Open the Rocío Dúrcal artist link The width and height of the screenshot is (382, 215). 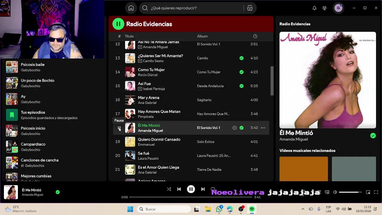(x=148, y=75)
